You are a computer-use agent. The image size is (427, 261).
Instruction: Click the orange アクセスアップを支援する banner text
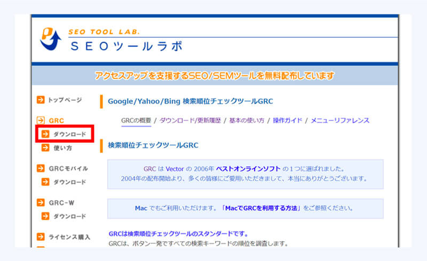(215, 76)
